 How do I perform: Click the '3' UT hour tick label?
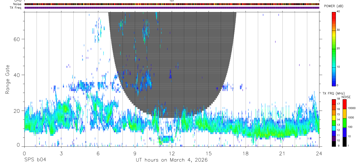click(x=61, y=153)
